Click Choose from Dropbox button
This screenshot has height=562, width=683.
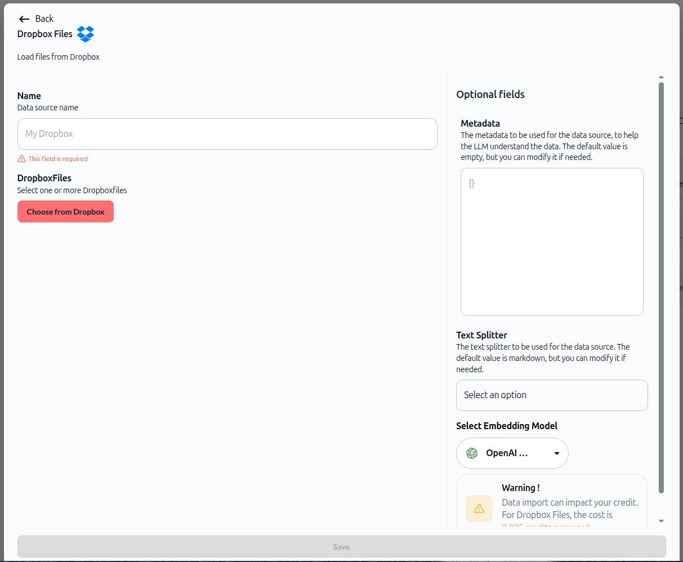tap(65, 212)
